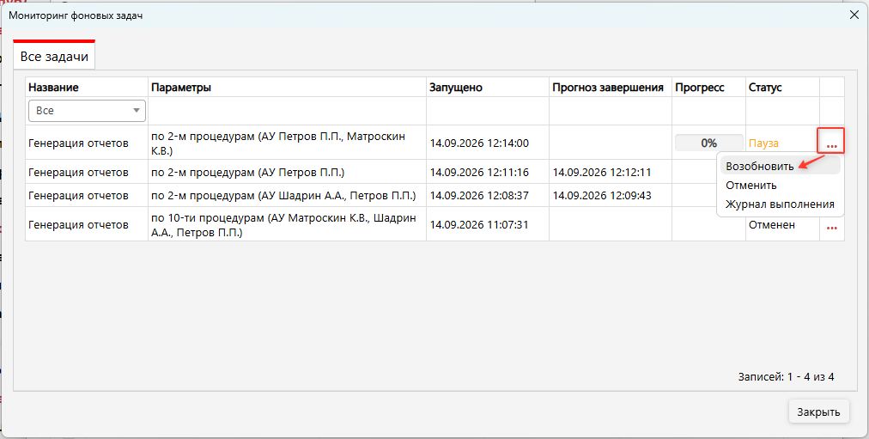Select the start time 14.09.2026 12:11:16
Viewport: 869px width, 439px height.
pyautogui.click(x=479, y=173)
